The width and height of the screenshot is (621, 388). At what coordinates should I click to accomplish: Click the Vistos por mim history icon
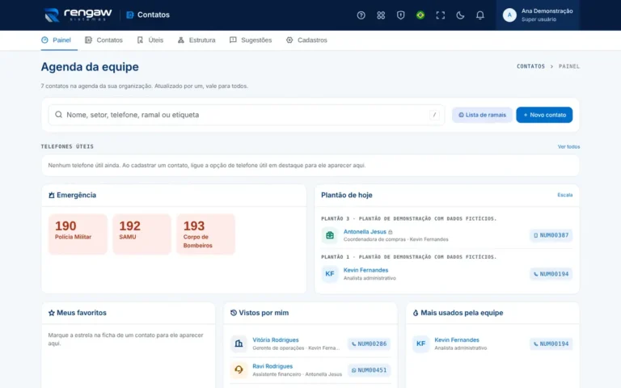[x=234, y=313]
